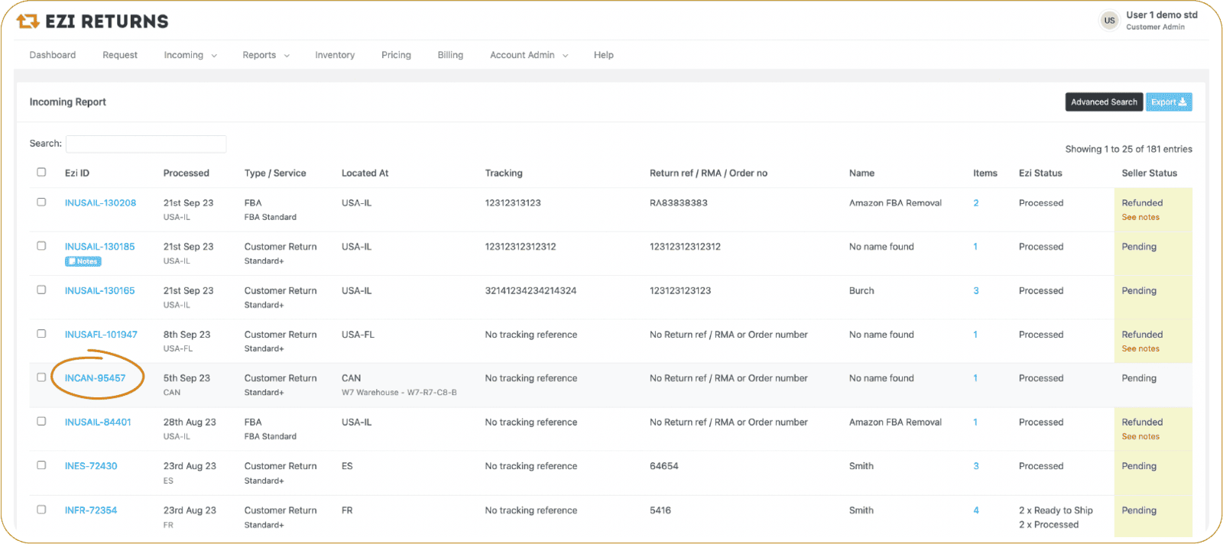The image size is (1223, 544).
Task: Tick the checkbox beside INES-72430
Action: coord(41,465)
